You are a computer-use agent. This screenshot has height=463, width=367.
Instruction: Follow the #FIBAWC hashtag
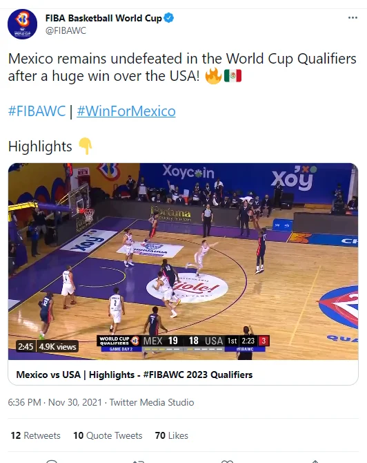pos(37,111)
